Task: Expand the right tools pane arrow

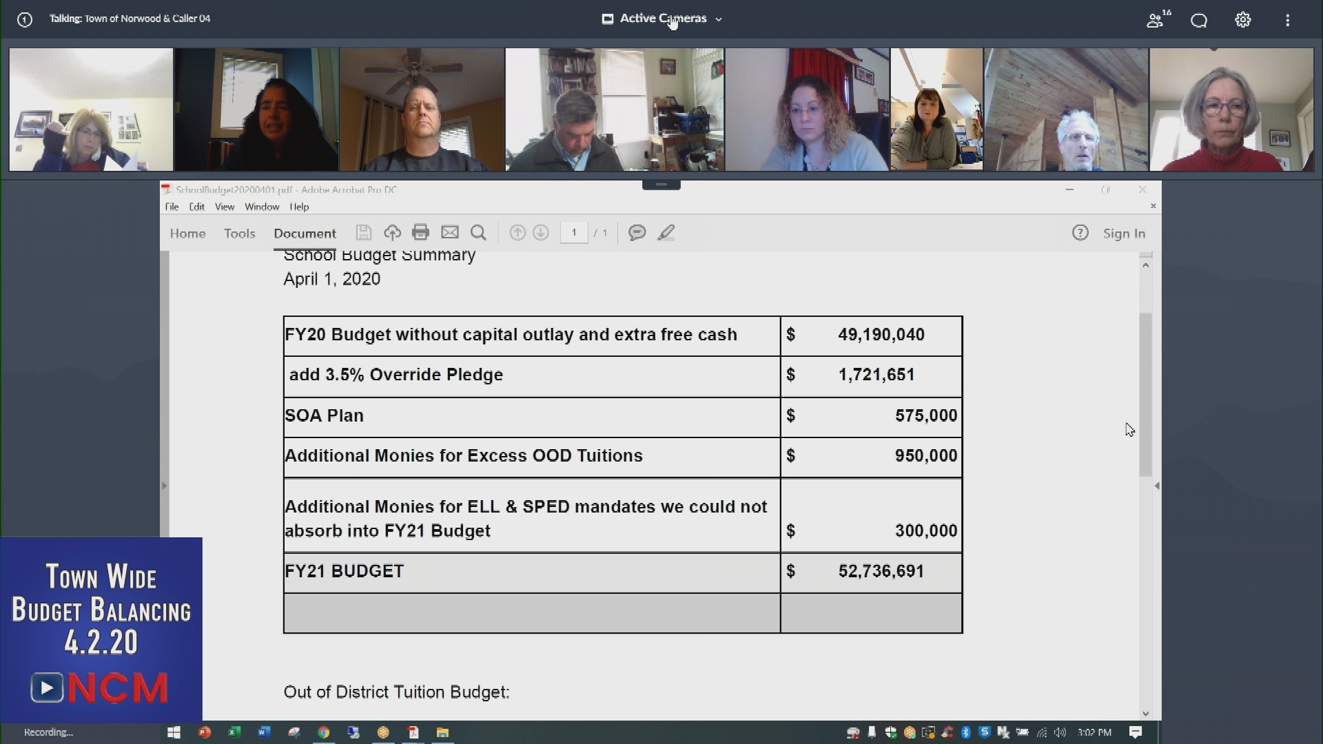Action: coord(1156,486)
